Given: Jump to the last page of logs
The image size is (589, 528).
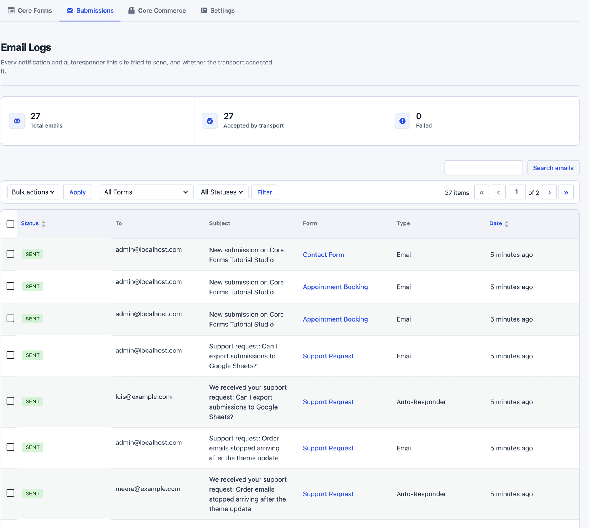Looking at the screenshot, I should point(566,192).
